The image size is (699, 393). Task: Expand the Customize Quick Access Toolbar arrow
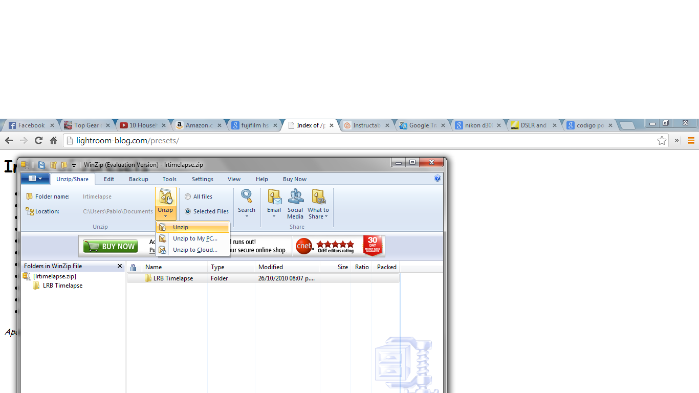[x=74, y=165]
